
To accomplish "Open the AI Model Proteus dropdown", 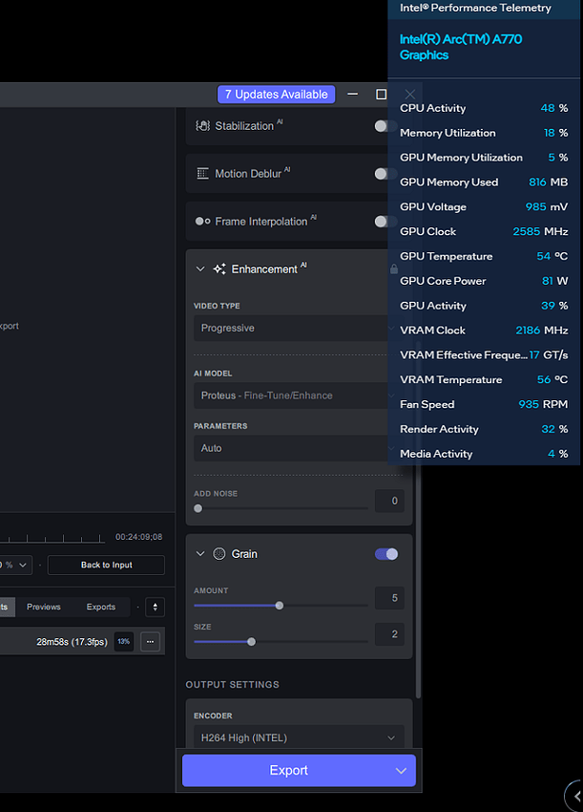I will [x=291, y=395].
